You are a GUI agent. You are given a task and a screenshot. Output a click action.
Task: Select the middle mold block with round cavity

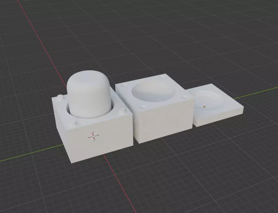(154, 108)
